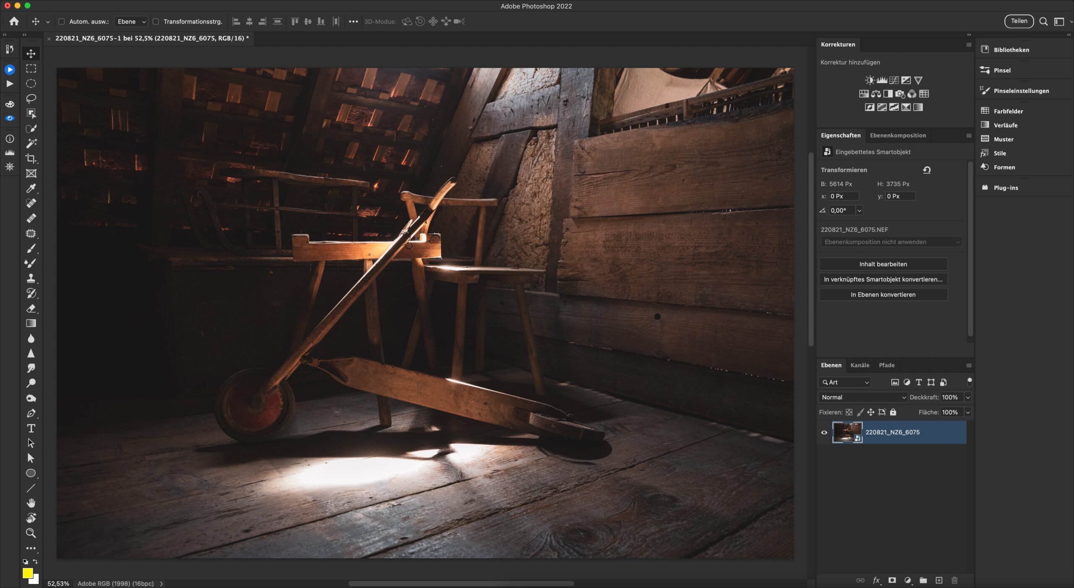1074x588 pixels.
Task: Select the Eyedropper tool
Action: [x=31, y=188]
